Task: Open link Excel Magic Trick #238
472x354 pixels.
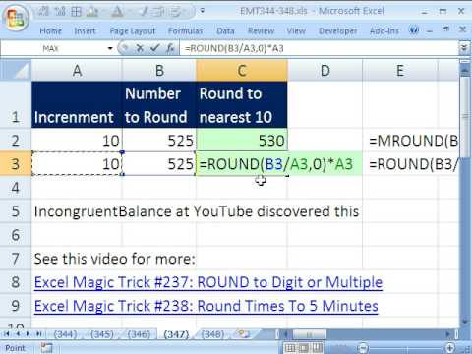Action: [206, 306]
